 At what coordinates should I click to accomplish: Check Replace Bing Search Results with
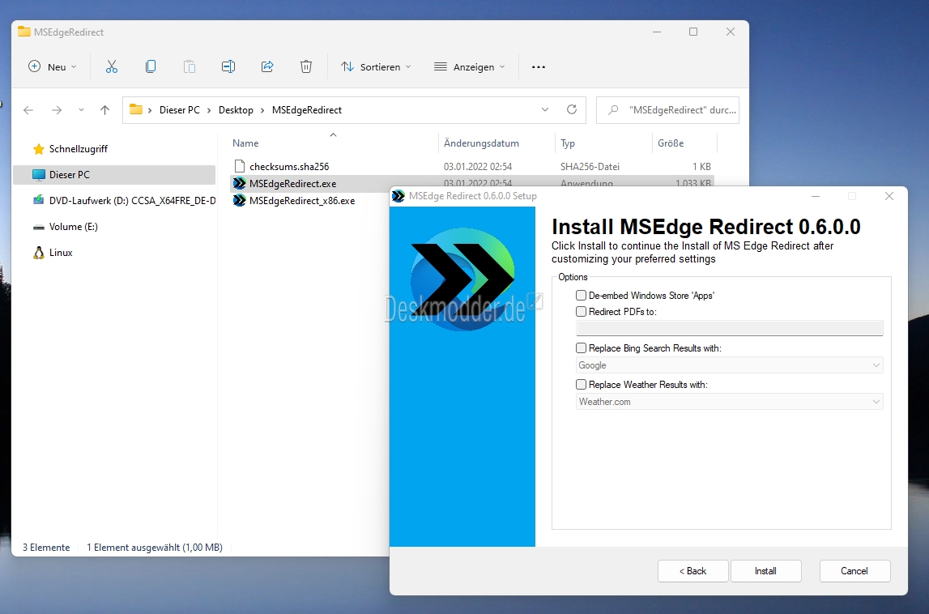pyautogui.click(x=582, y=348)
